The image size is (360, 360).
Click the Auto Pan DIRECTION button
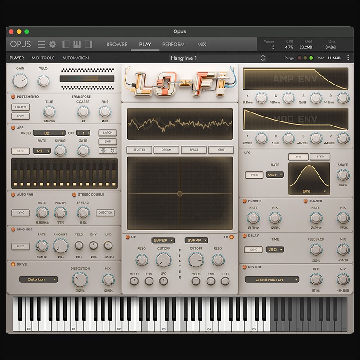click(105, 213)
